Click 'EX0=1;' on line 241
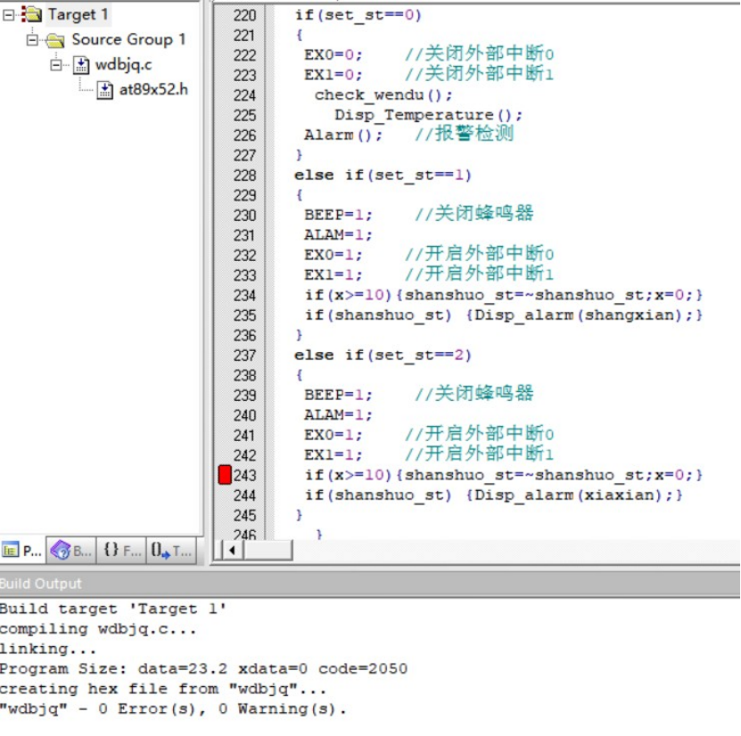This screenshot has width=741, height=736. 333,435
